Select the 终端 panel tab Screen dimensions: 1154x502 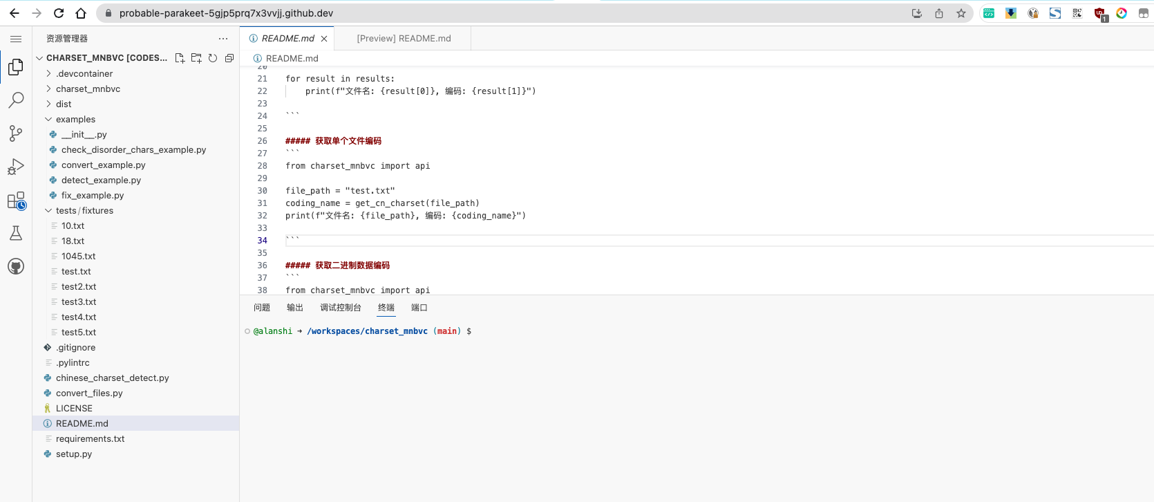(x=386, y=308)
